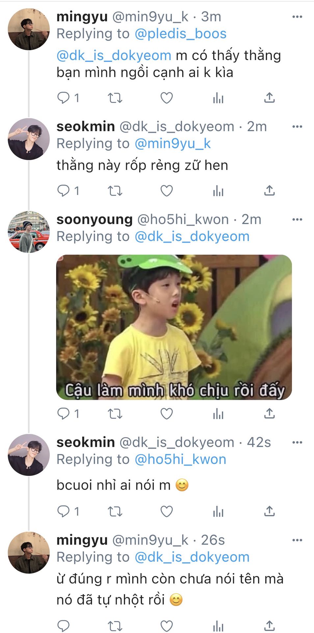314x633 pixels.
Task: Like mingyu's first tweet posted 3m ago
Action: [167, 98]
